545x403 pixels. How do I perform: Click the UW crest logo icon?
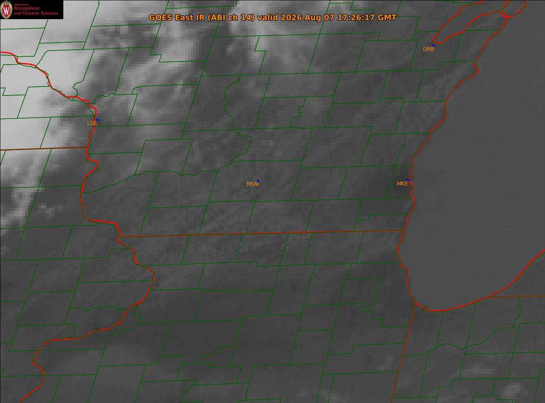(6, 10)
